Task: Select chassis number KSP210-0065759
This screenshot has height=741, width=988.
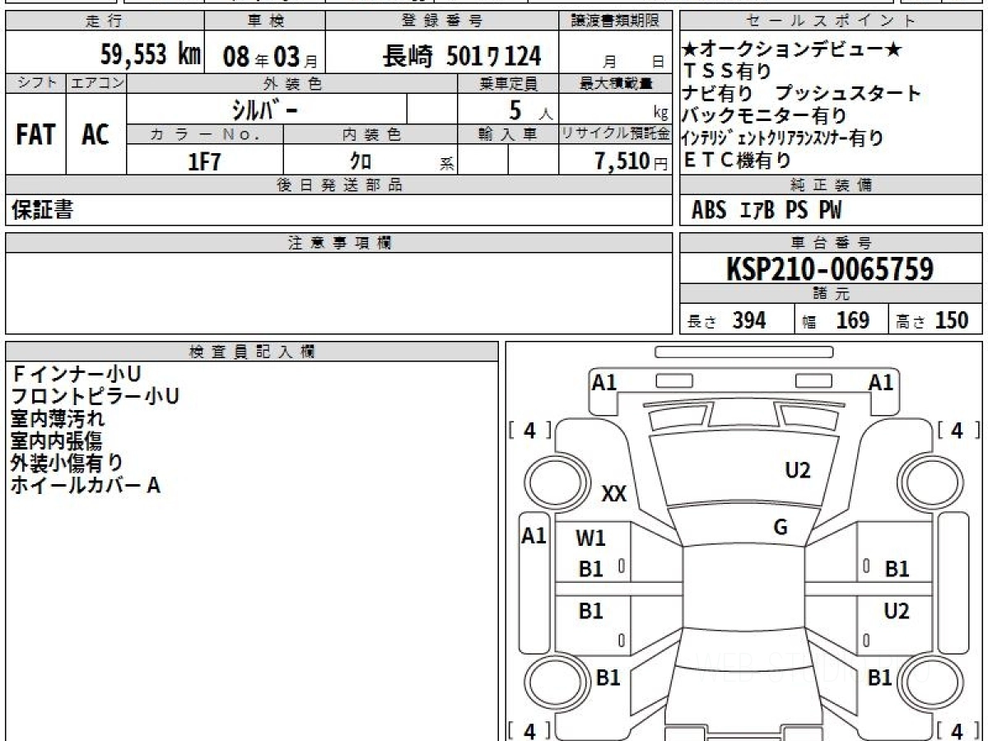Action: (831, 269)
